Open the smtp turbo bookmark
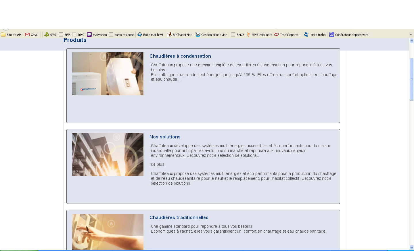The width and height of the screenshot is (414, 251). [315, 35]
